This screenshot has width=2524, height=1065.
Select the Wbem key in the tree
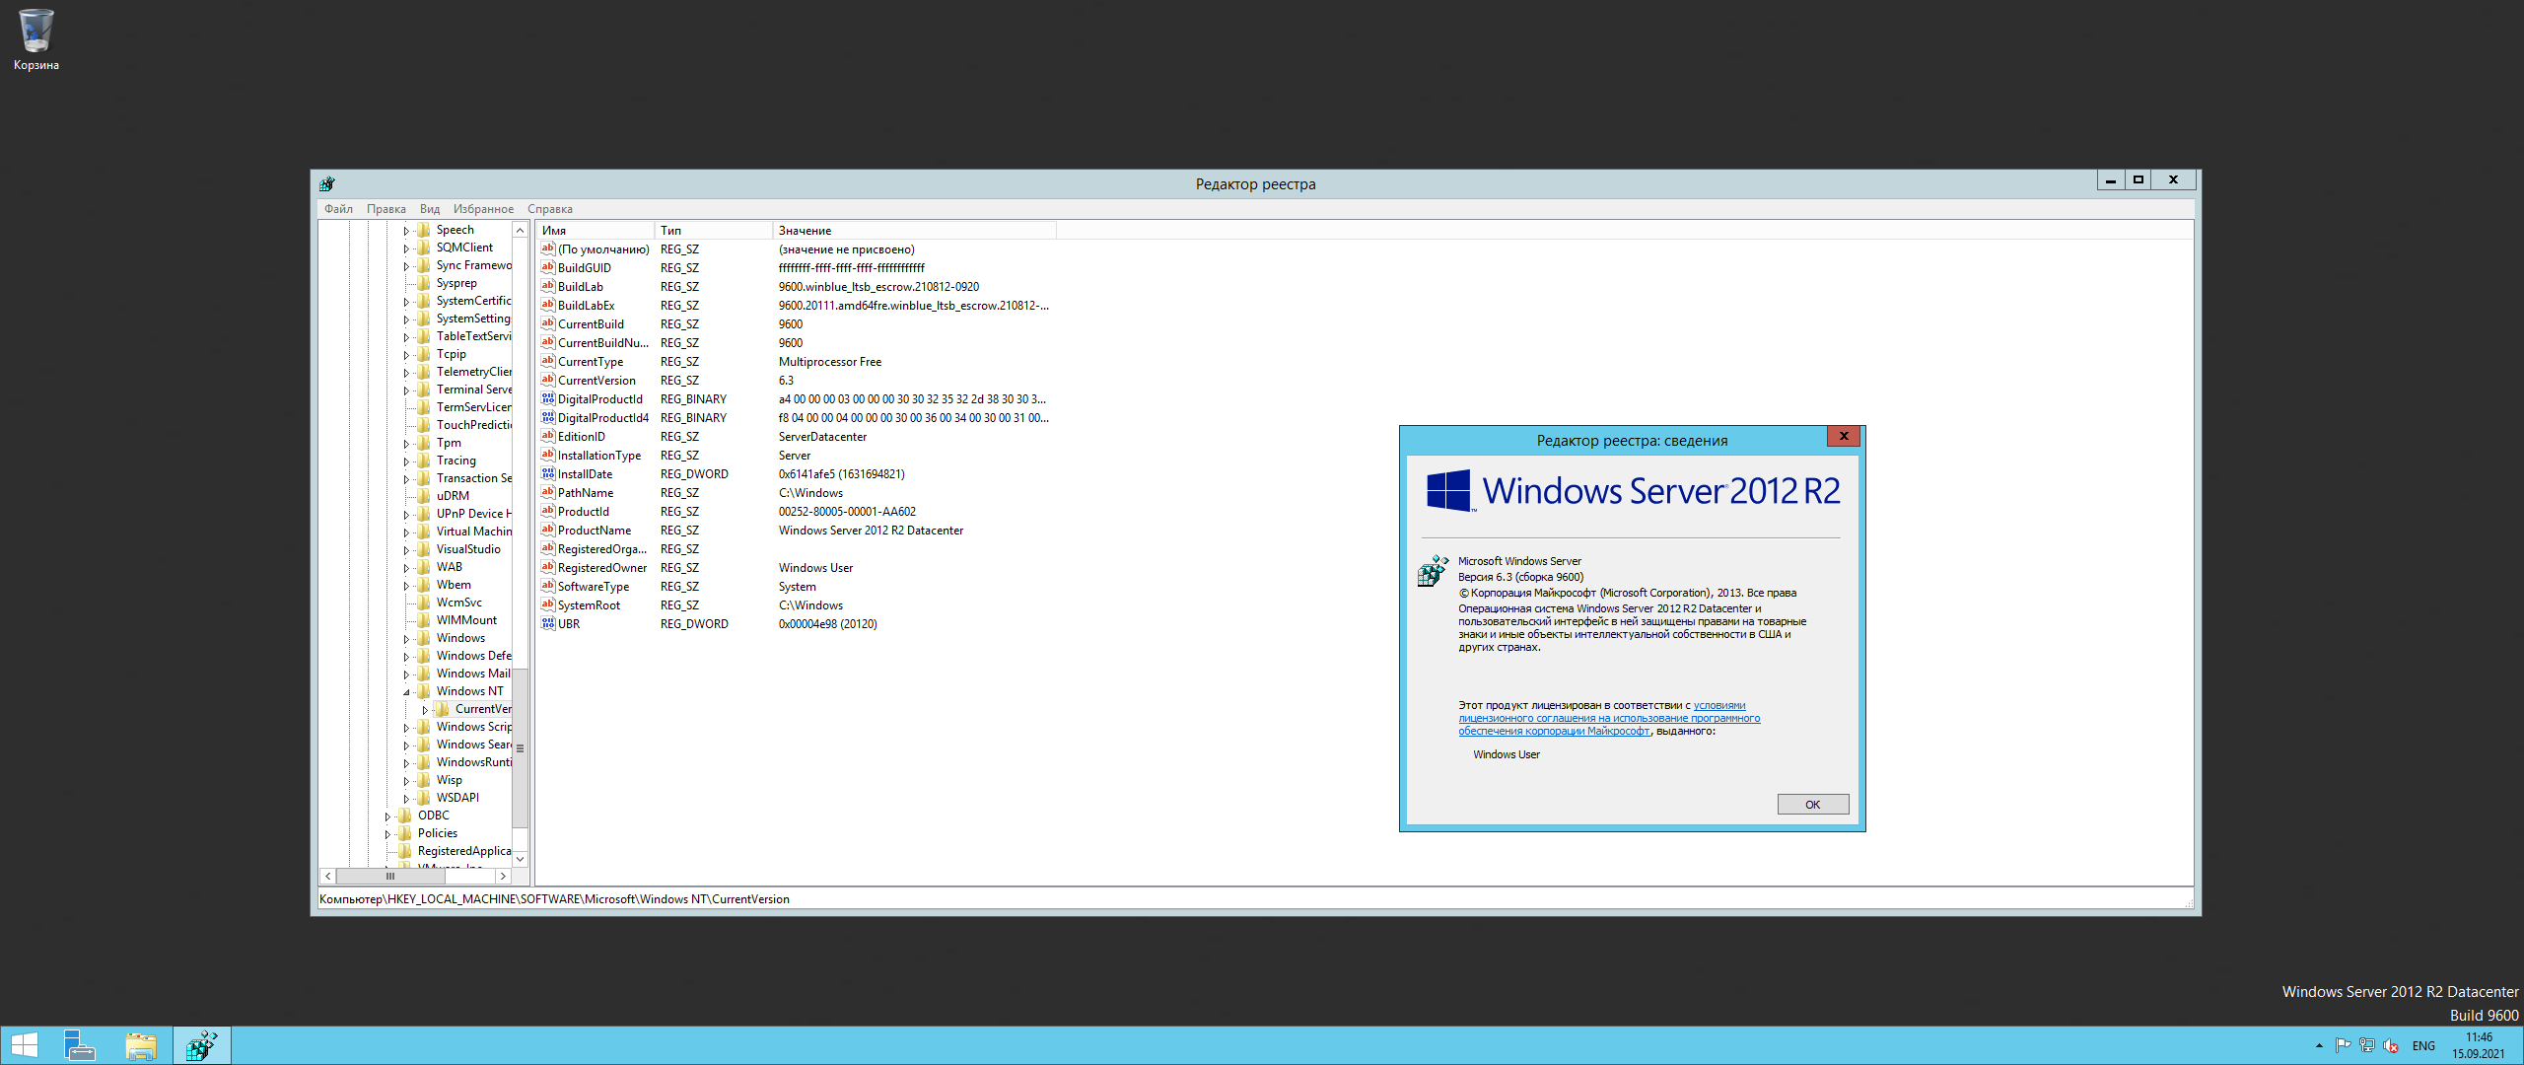(454, 585)
